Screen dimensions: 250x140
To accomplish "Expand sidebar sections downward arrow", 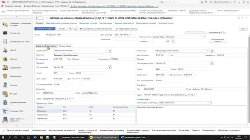I will pyautogui.click(x=16, y=126).
